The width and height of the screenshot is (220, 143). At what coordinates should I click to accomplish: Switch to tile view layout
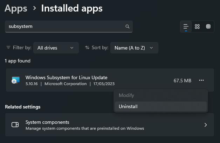click(208, 27)
